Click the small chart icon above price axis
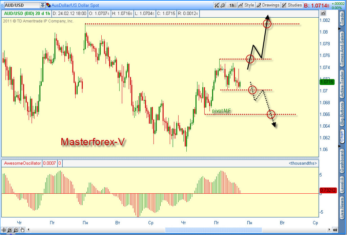347x235 pixels. 323,13
